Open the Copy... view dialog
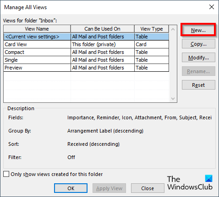The image size is (219, 197). click(198, 44)
